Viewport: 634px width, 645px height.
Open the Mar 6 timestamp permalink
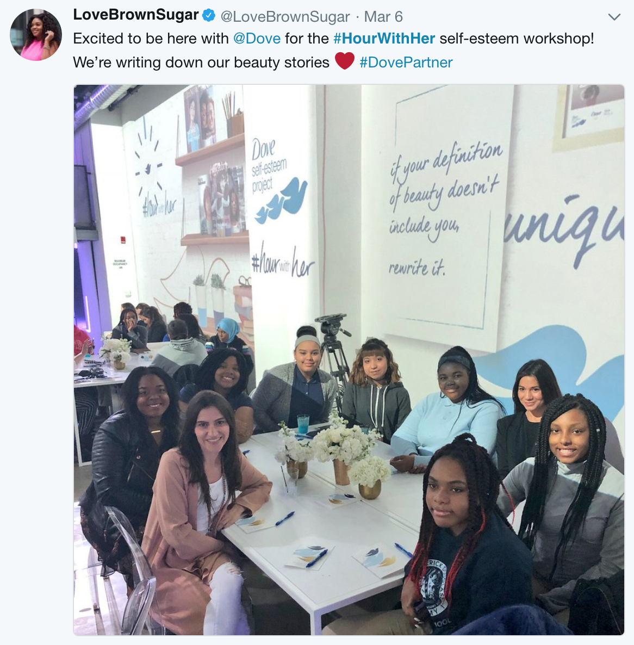(x=383, y=17)
